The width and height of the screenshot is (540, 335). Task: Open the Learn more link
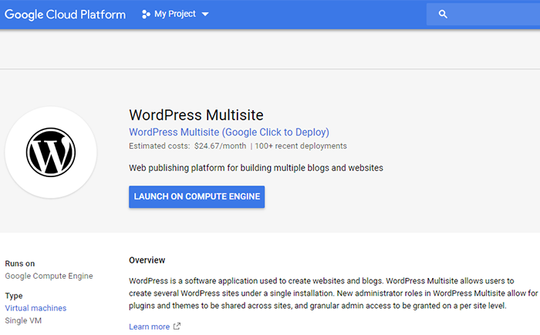coord(150,327)
